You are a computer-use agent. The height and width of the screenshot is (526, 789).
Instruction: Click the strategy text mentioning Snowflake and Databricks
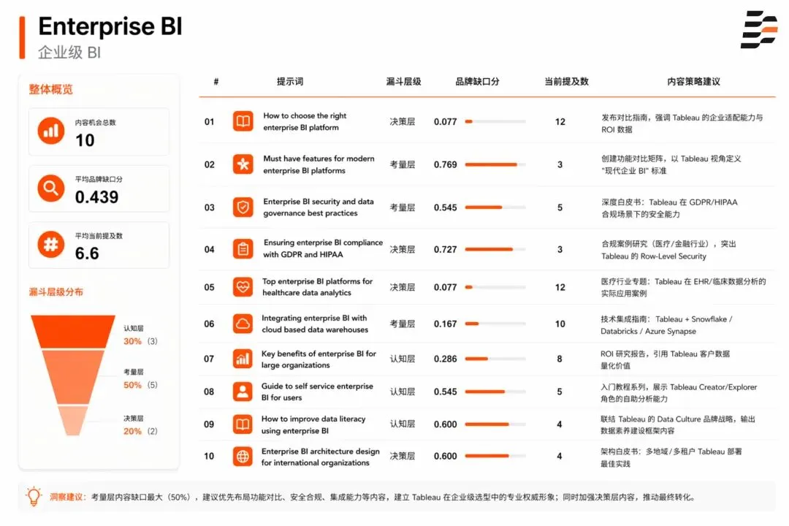(666, 324)
